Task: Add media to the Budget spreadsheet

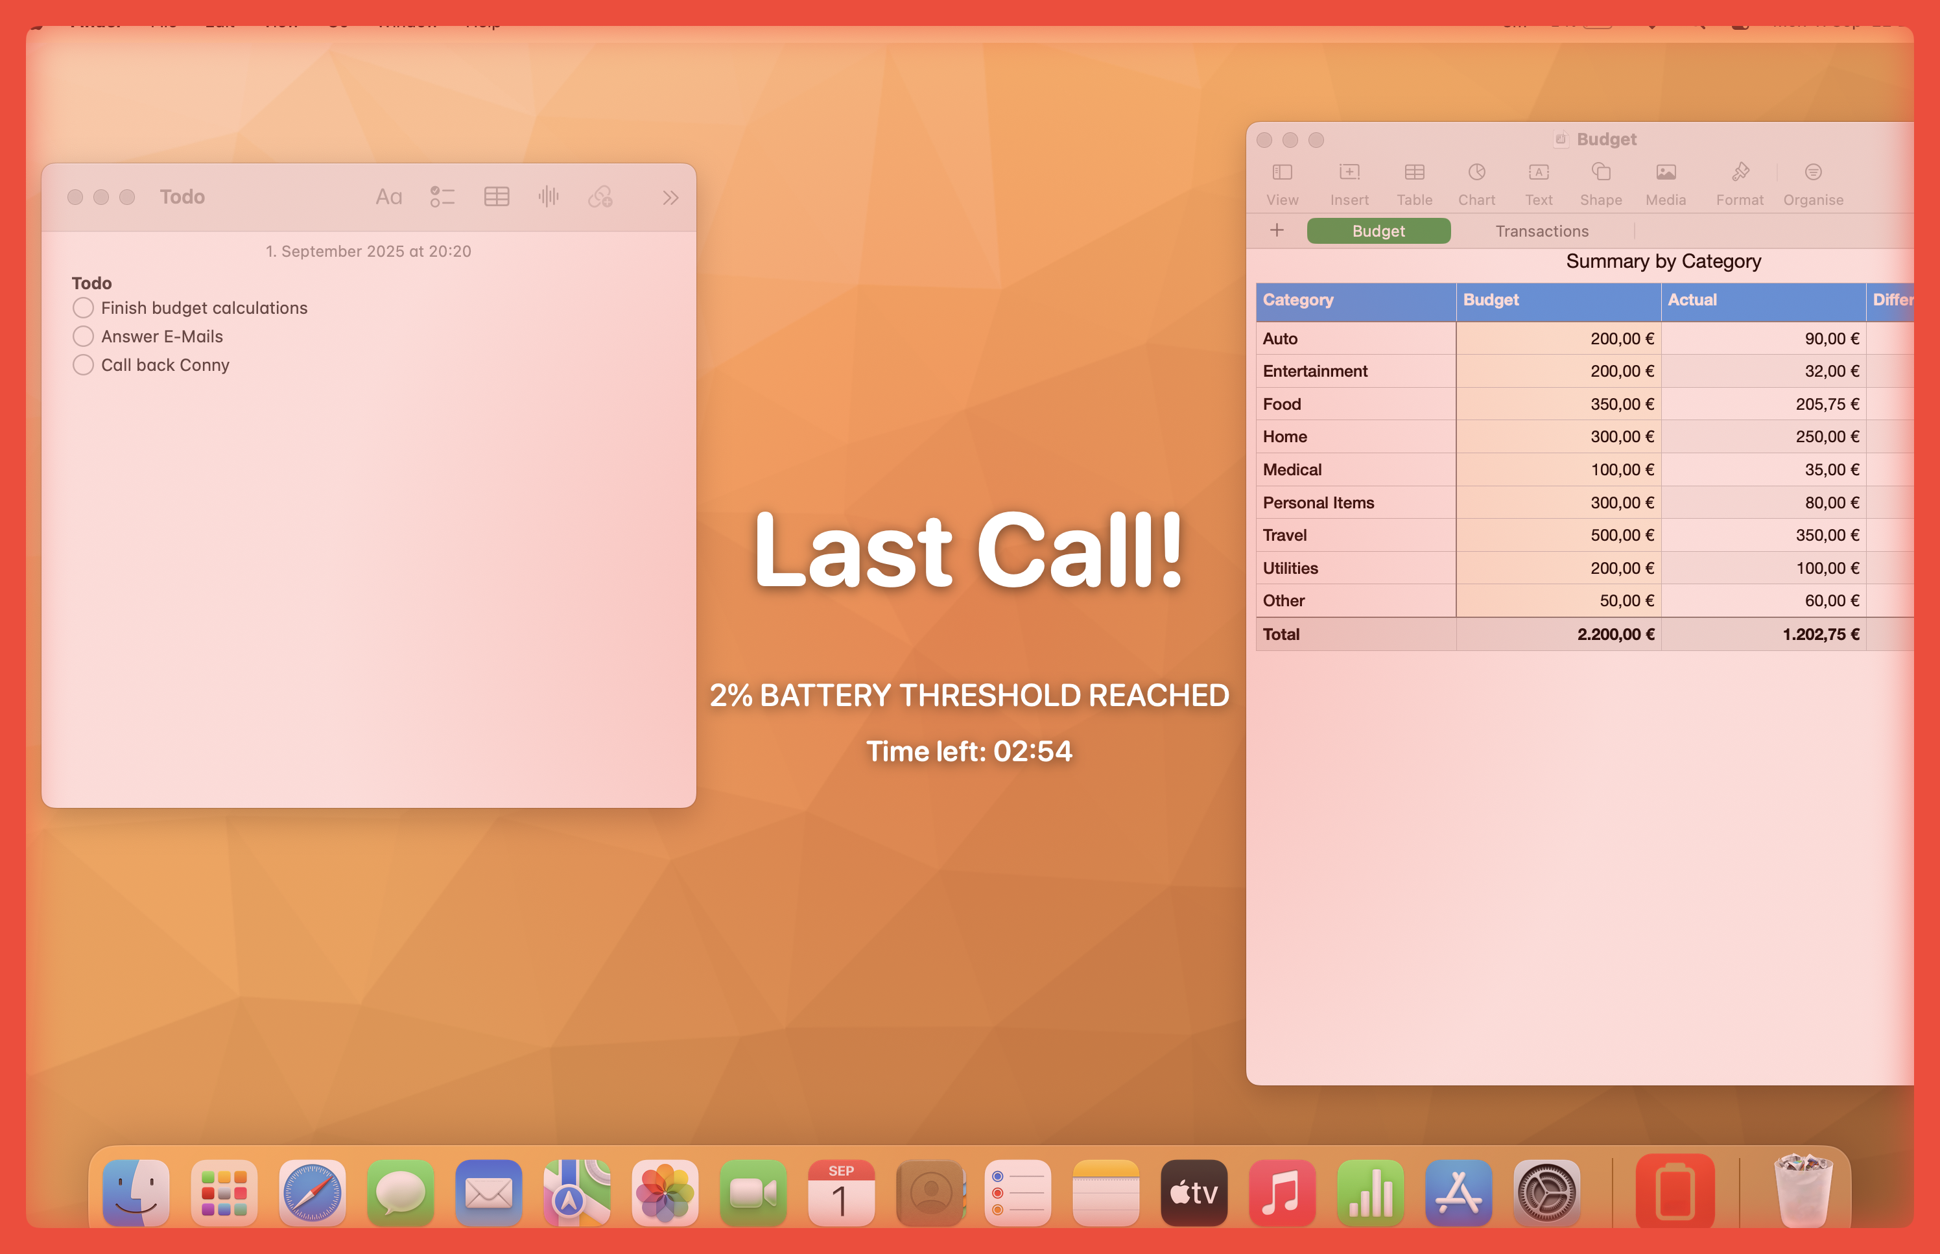Action: coord(1666,181)
